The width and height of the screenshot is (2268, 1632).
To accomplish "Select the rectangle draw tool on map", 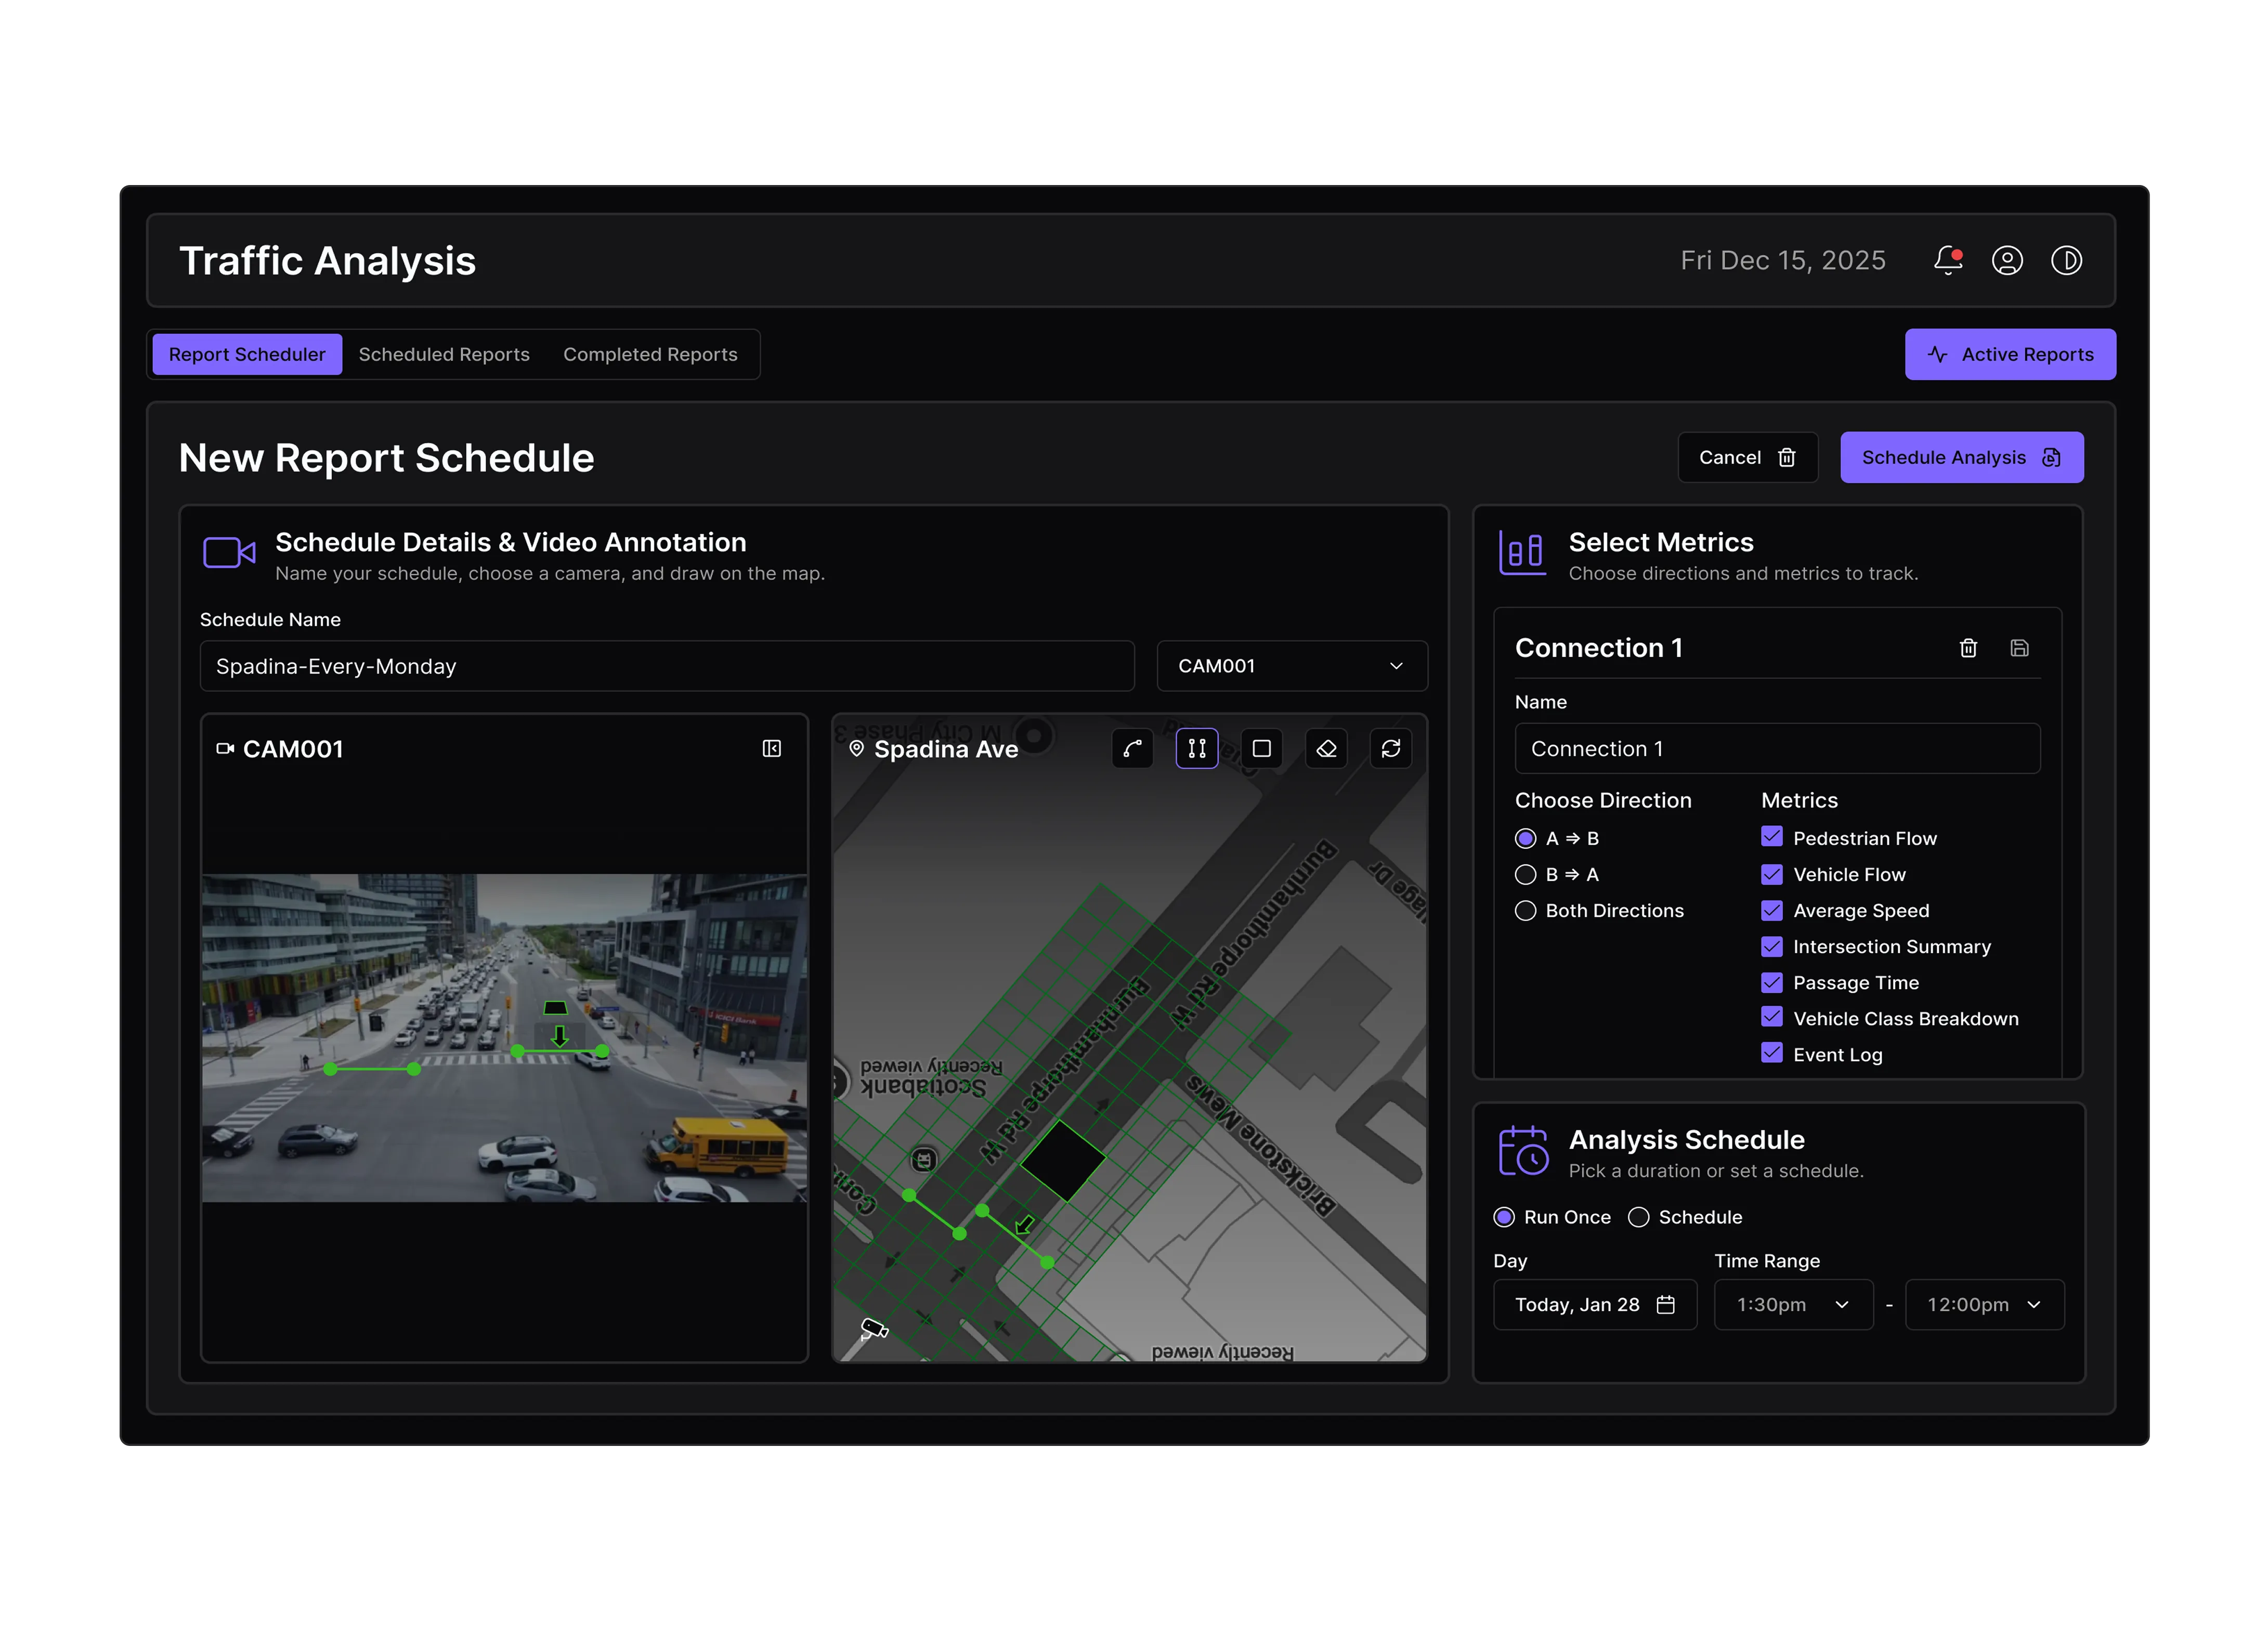I will 1261,748.
